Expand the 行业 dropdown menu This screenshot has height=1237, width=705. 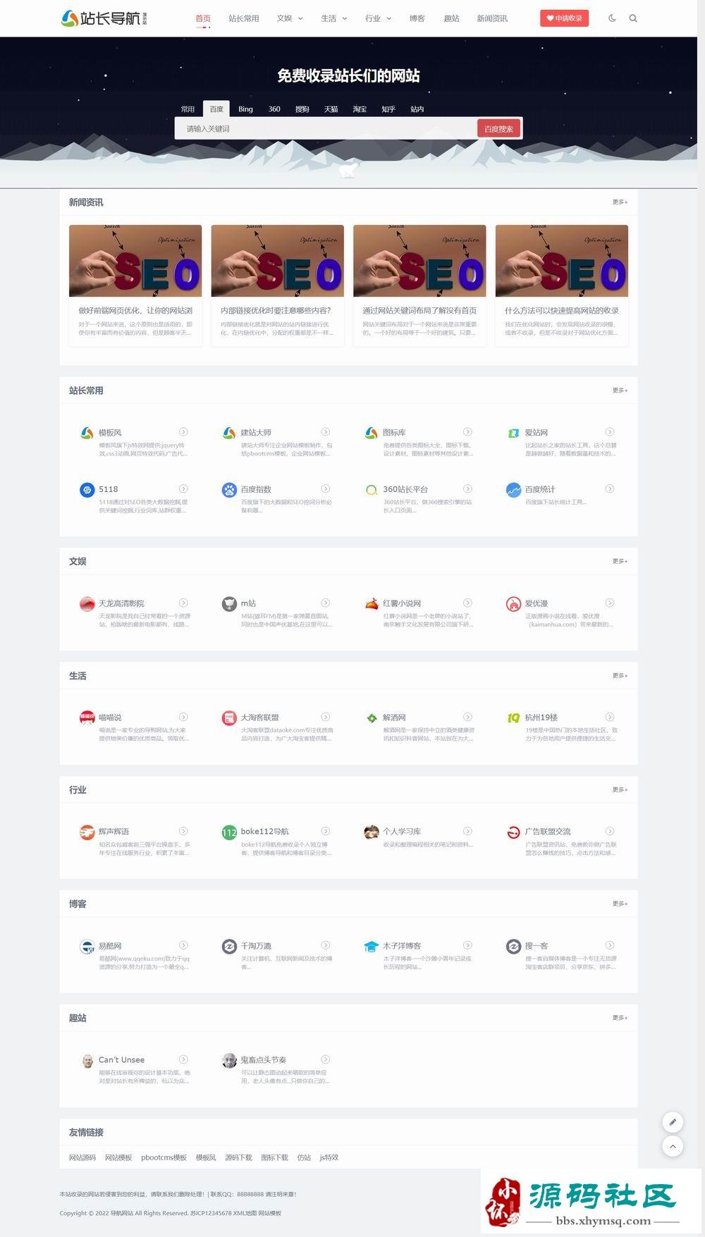tap(378, 18)
